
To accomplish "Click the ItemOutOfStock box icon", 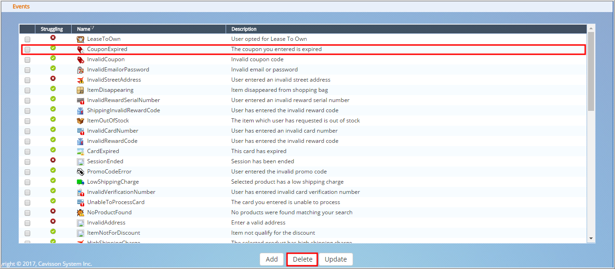I will coord(80,121).
